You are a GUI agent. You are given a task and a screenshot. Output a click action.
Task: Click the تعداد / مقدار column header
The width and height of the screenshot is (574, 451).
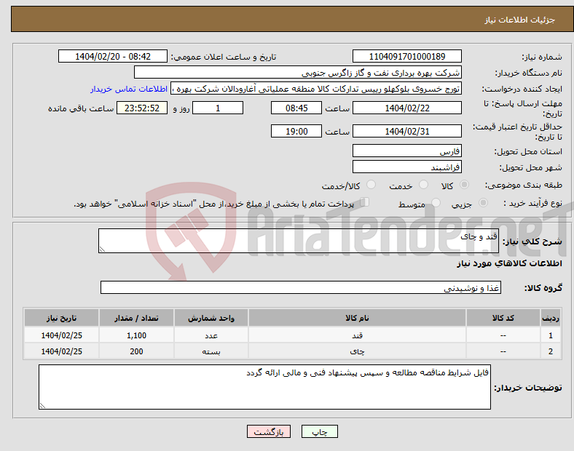pyautogui.click(x=136, y=318)
